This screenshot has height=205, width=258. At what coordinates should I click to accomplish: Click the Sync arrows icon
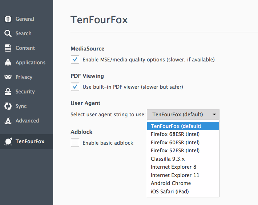point(8,106)
